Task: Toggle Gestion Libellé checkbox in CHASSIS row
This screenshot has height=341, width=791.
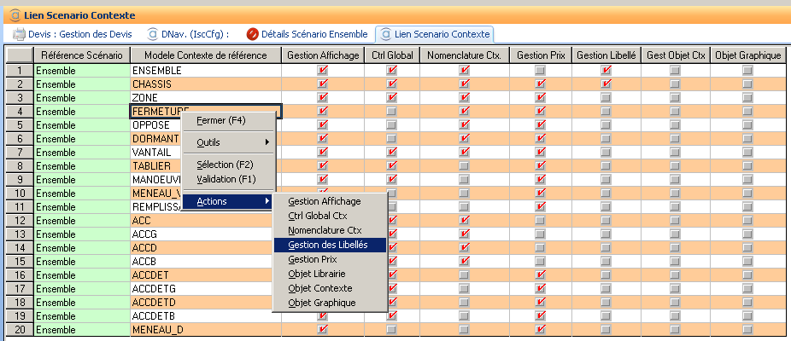Action: pos(606,84)
